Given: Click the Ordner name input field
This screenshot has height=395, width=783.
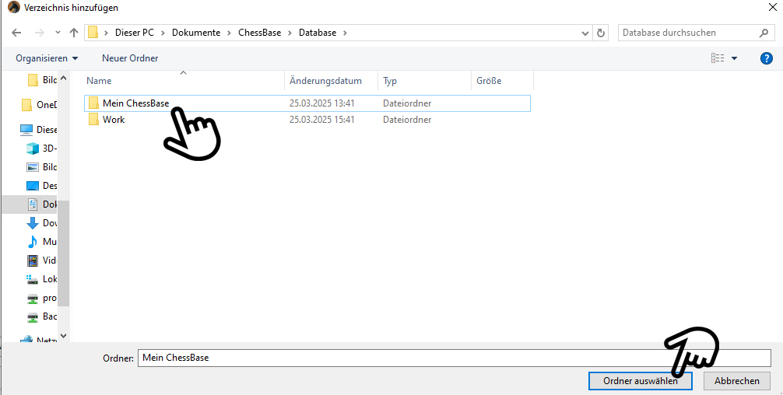Looking at the screenshot, I should click(x=451, y=358).
